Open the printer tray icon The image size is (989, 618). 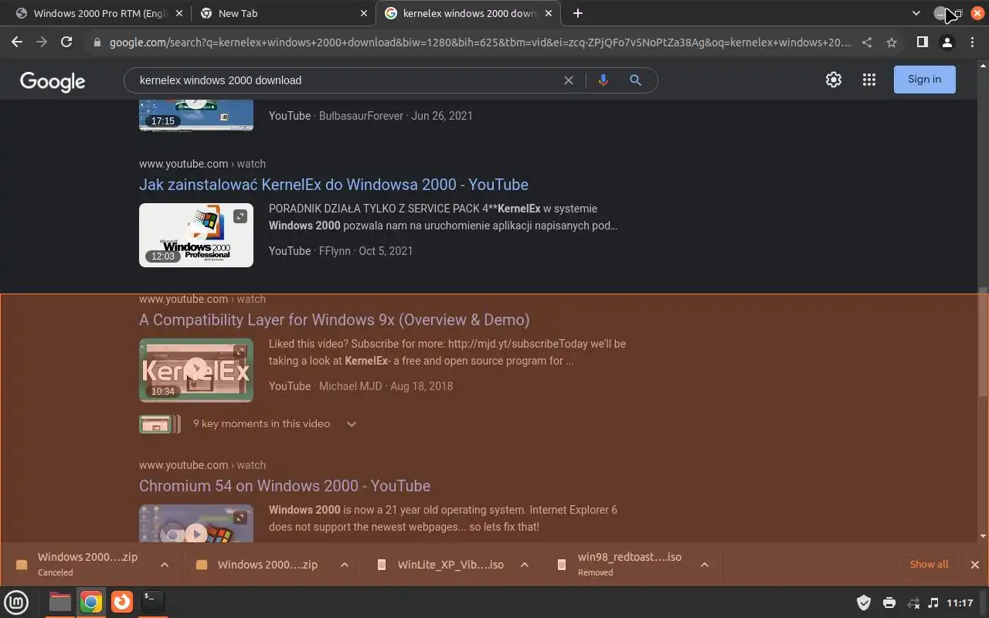click(889, 603)
